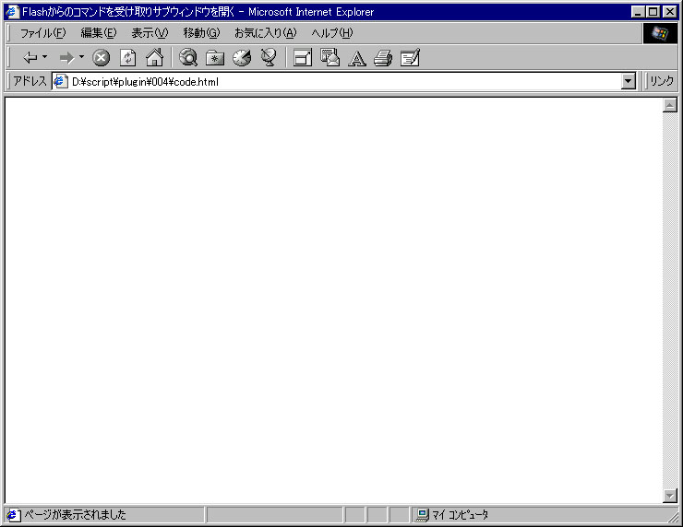Open the ファイル(F) menu
Image resolution: width=683 pixels, height=527 pixels.
42,33
